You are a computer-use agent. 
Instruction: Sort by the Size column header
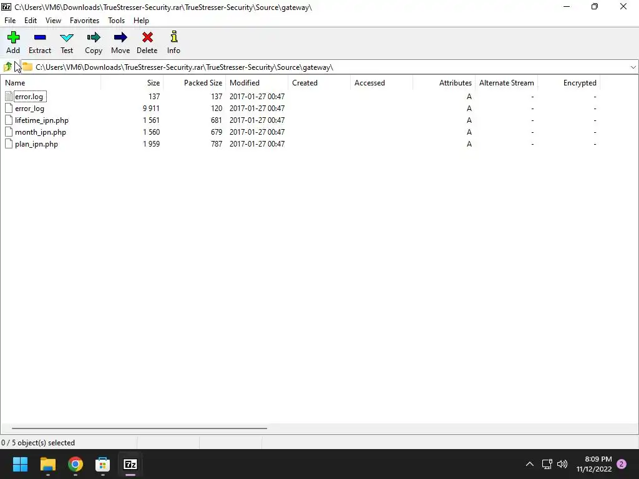point(132,83)
